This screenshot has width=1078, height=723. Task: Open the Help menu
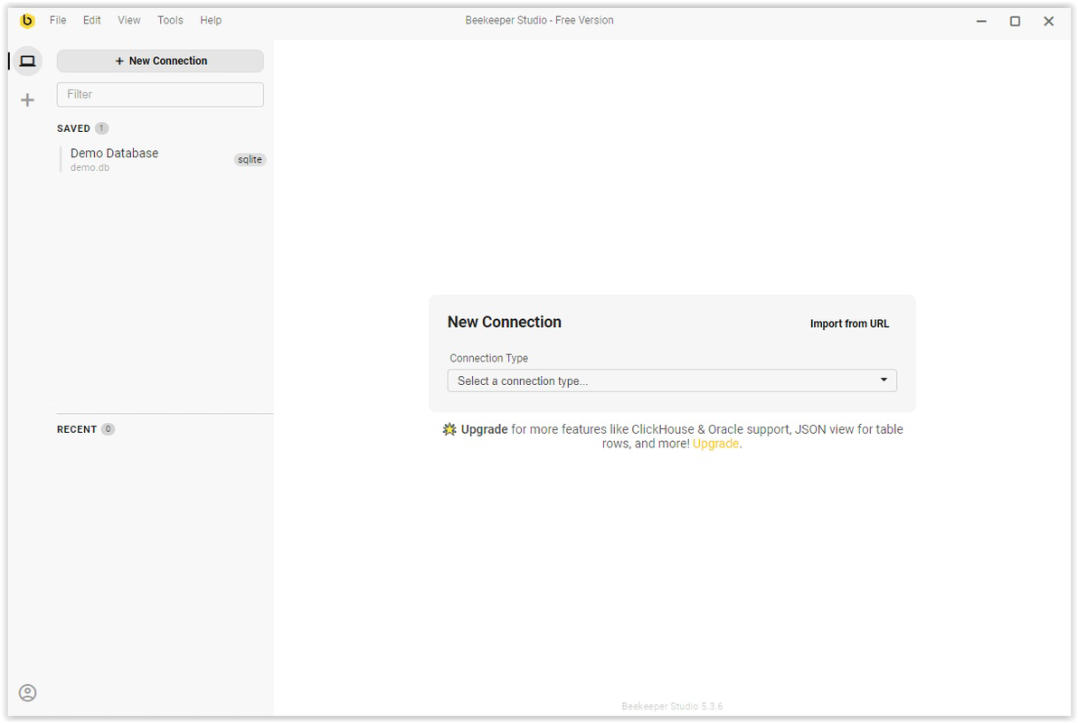tap(211, 21)
